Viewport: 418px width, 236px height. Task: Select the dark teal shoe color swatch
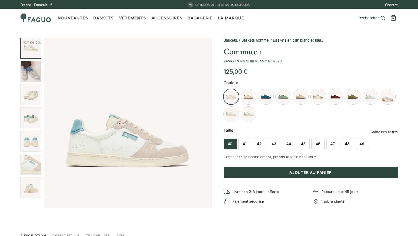(266, 97)
